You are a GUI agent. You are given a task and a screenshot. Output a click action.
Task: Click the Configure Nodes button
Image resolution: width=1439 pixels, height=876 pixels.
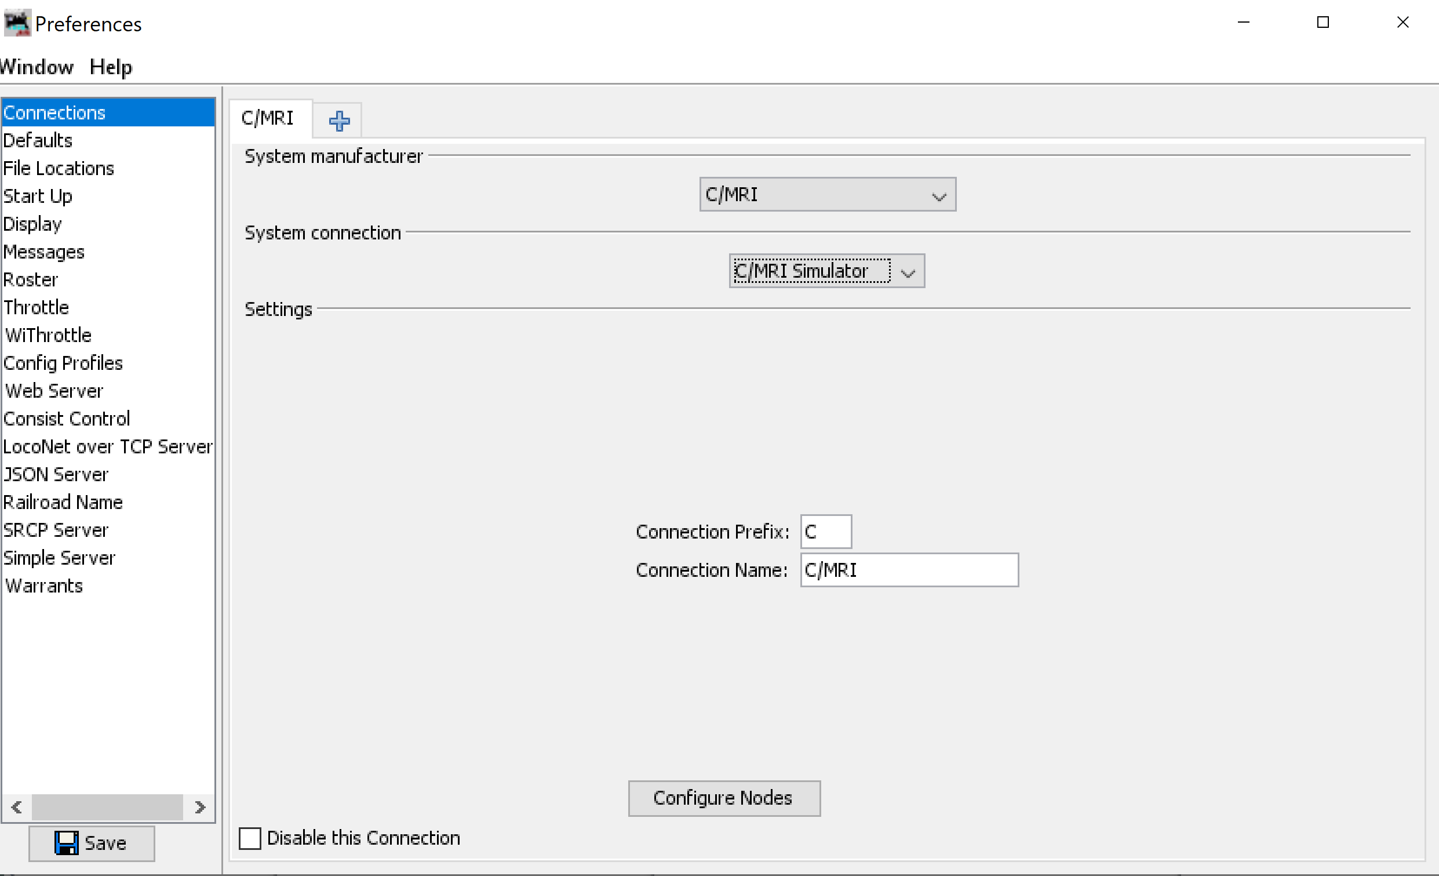[724, 798]
